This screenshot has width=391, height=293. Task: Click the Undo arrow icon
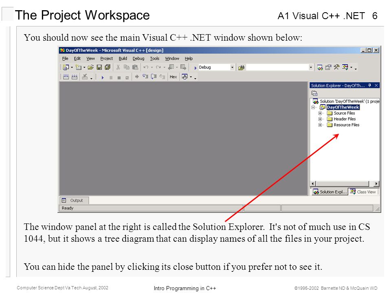tap(146, 67)
